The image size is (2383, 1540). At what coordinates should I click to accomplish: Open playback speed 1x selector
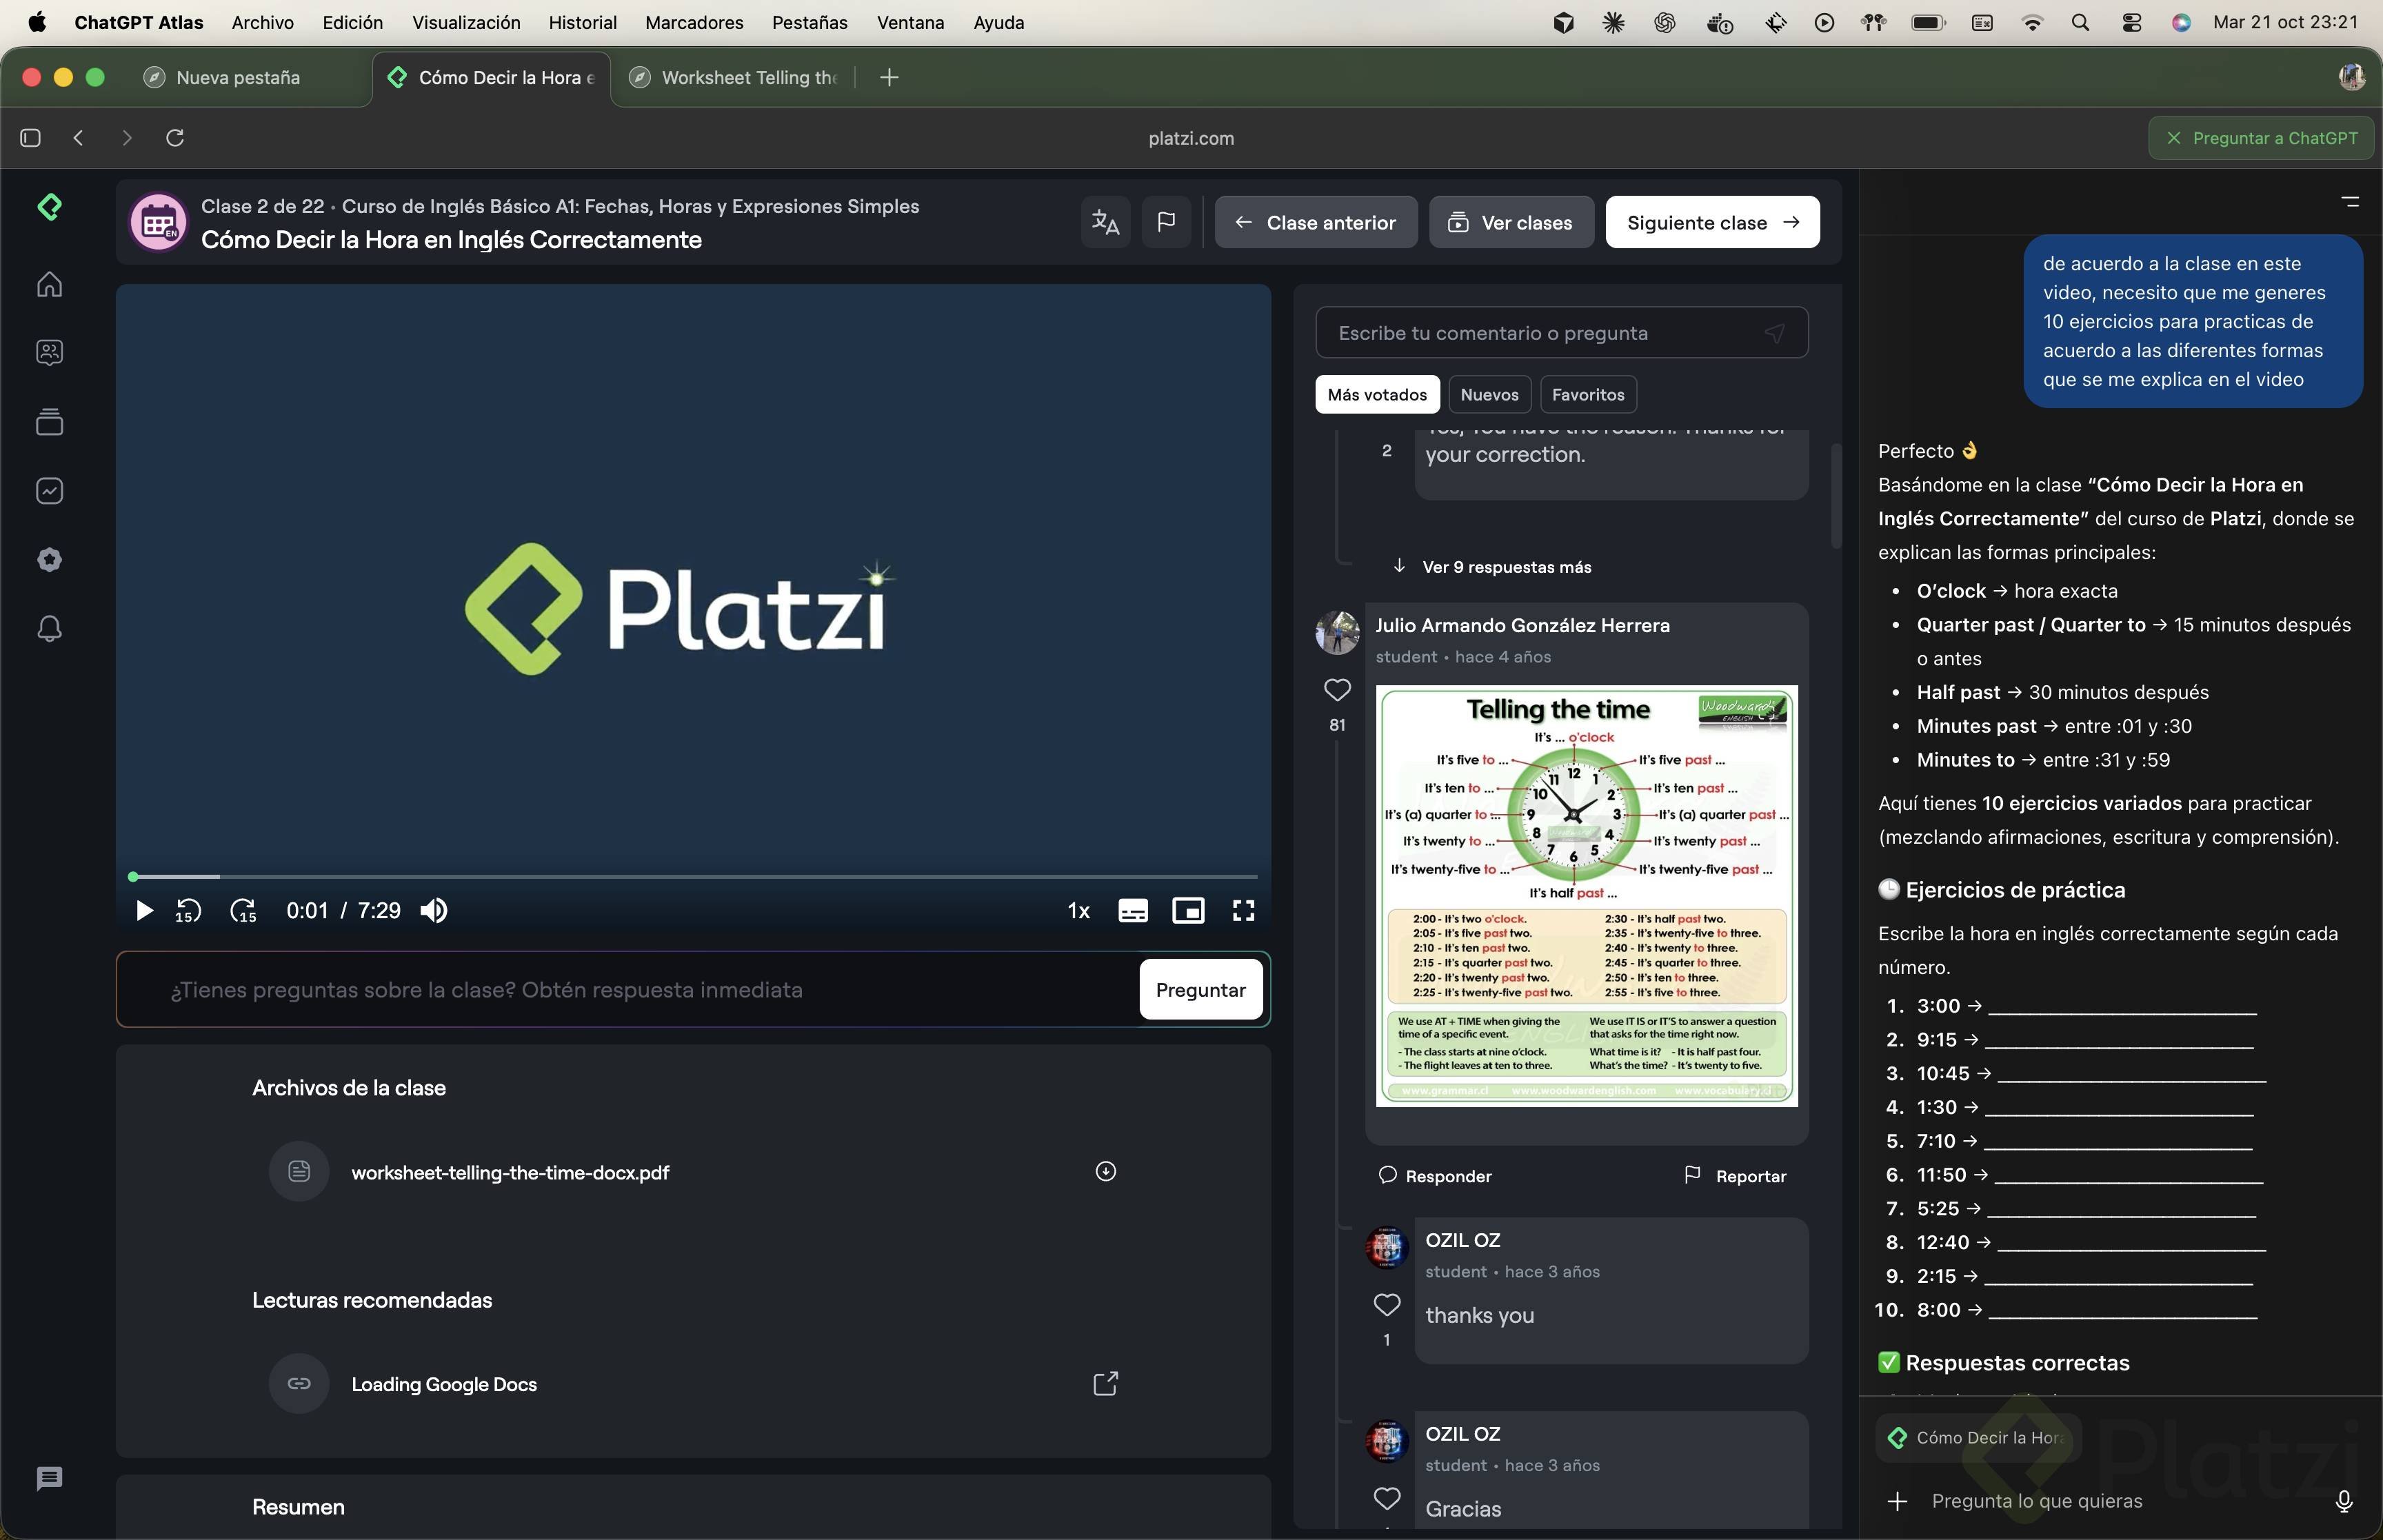coord(1078,910)
